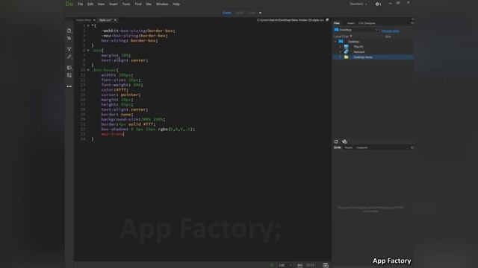Click the Format Source Code toolbar icon

point(69,57)
